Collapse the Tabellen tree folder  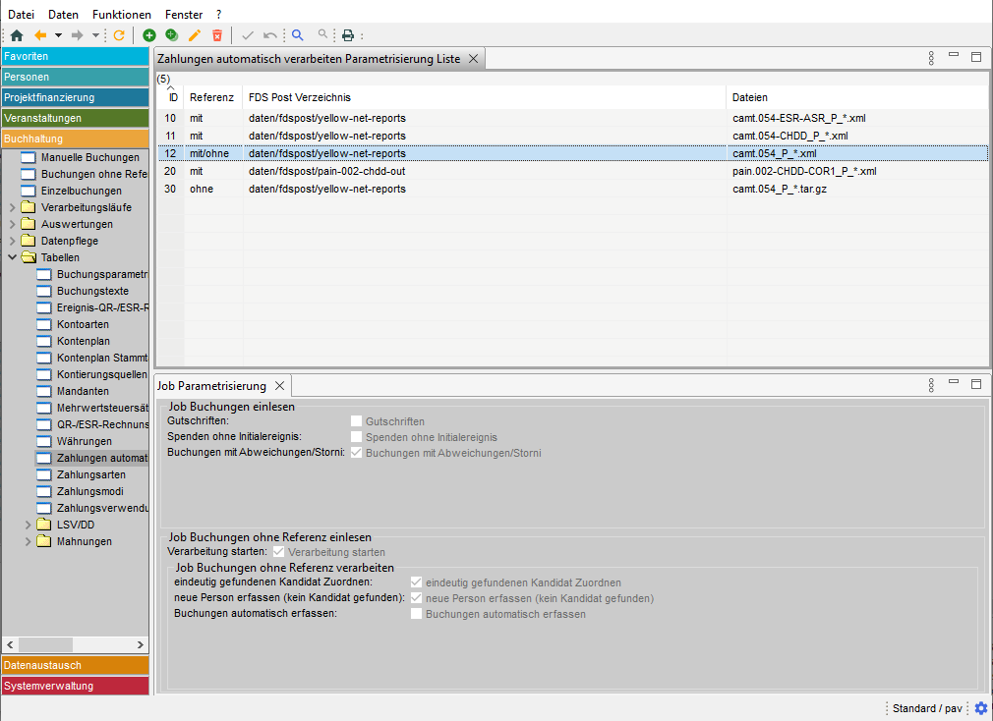coord(13,257)
